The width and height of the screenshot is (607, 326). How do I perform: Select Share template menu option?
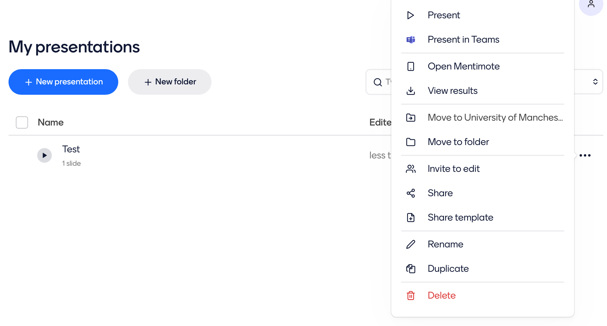pyautogui.click(x=460, y=218)
